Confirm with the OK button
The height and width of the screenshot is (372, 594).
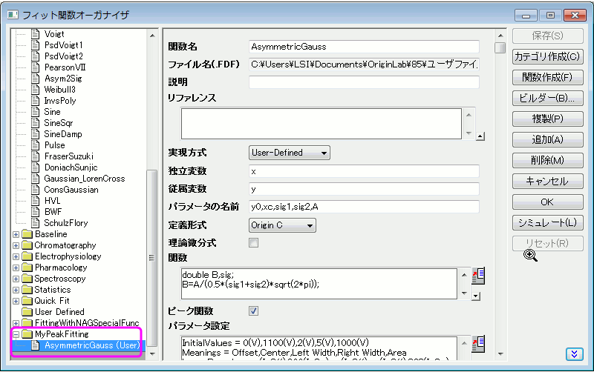[x=547, y=202]
